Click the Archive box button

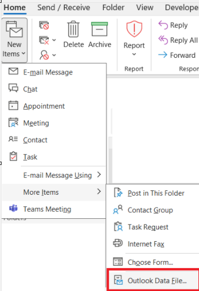coord(99,35)
